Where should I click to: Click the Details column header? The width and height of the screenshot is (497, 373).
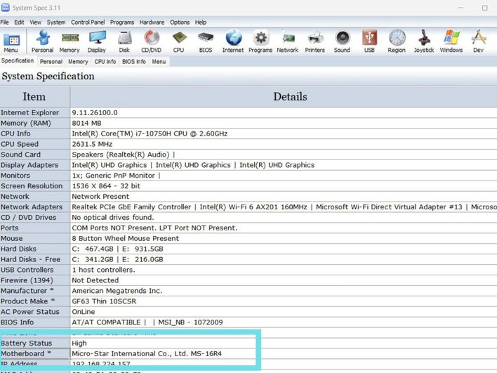click(290, 97)
